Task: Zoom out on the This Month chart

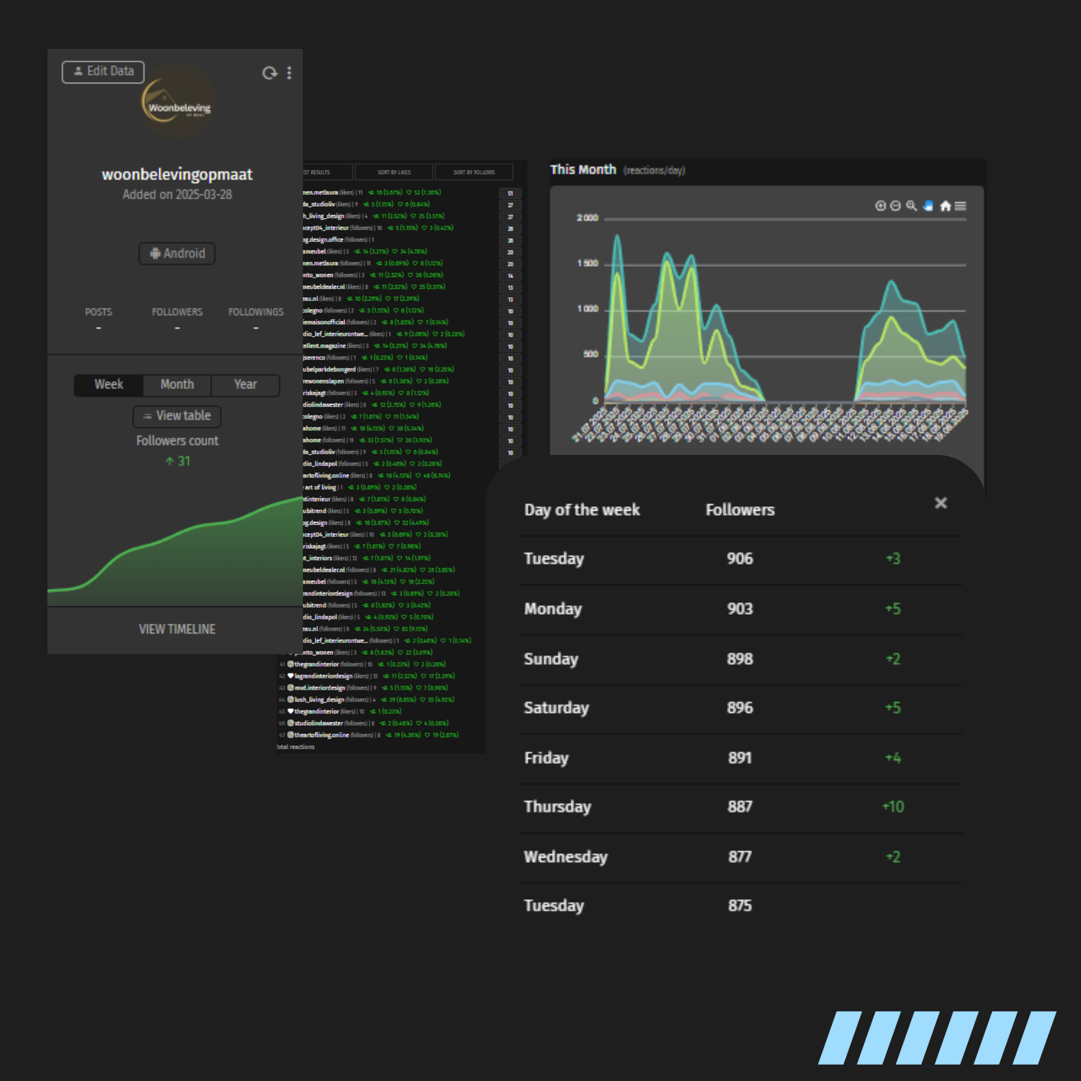Action: [895, 206]
